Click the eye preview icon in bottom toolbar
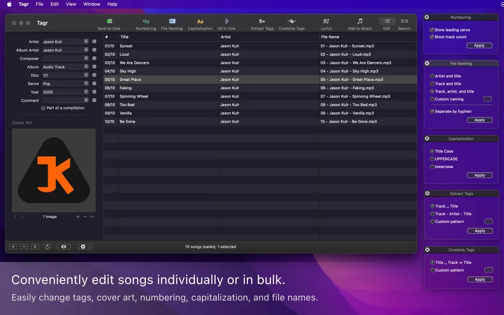Viewport: 504px width, 315px height. (x=63, y=246)
